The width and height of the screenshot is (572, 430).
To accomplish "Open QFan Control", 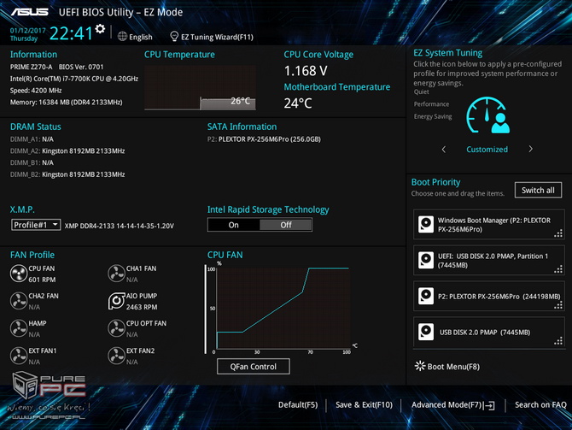I will tap(254, 367).
